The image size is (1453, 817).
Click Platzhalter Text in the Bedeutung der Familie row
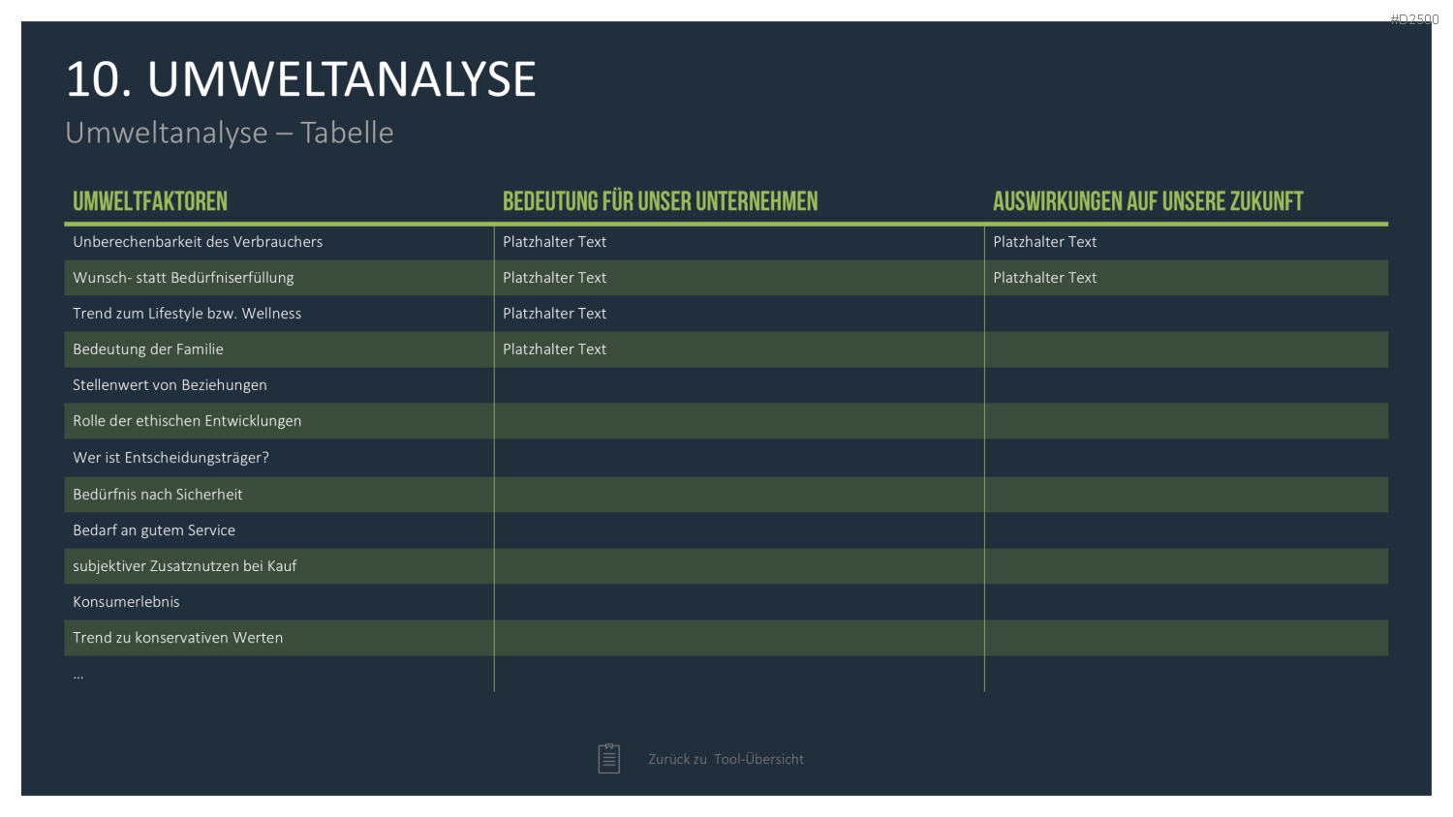[554, 349]
